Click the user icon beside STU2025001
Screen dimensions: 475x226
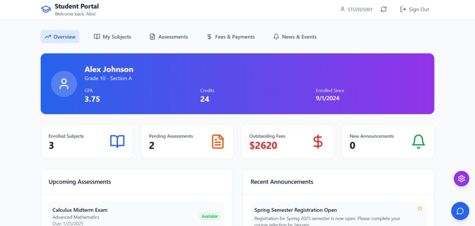[x=342, y=9]
